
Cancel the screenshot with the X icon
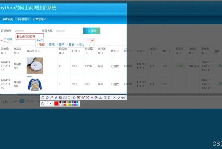pos(114,98)
